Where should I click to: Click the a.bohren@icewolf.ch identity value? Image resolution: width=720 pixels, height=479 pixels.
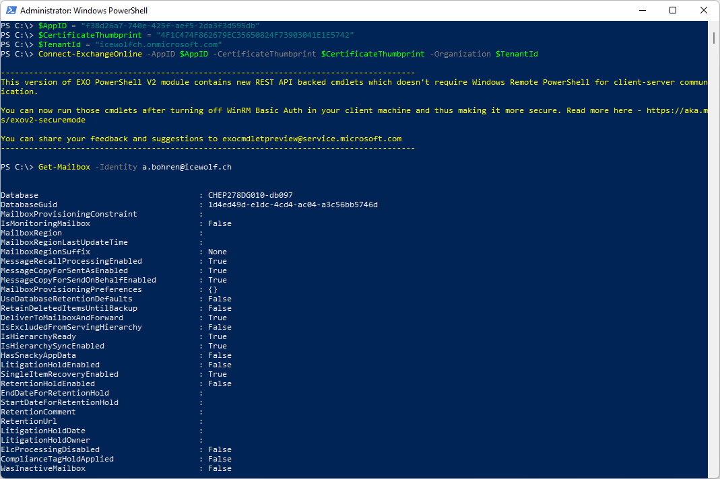tap(187, 167)
